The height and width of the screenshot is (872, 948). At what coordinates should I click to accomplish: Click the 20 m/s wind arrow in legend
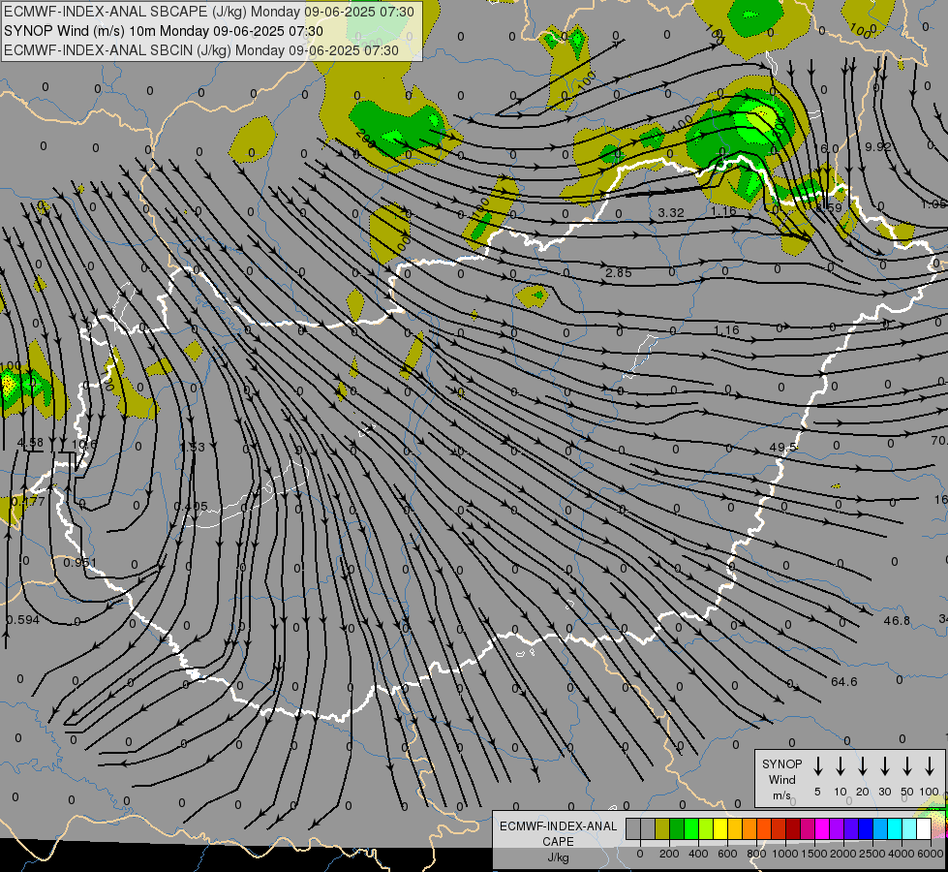[x=863, y=765]
